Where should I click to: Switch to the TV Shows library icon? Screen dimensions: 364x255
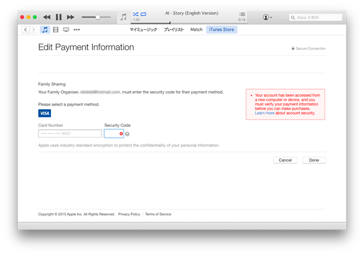point(66,30)
